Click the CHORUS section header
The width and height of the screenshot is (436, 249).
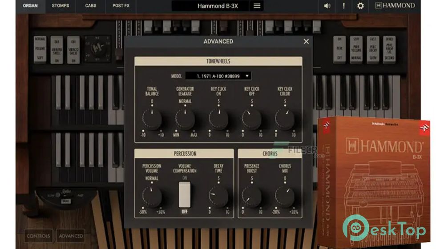click(x=270, y=153)
